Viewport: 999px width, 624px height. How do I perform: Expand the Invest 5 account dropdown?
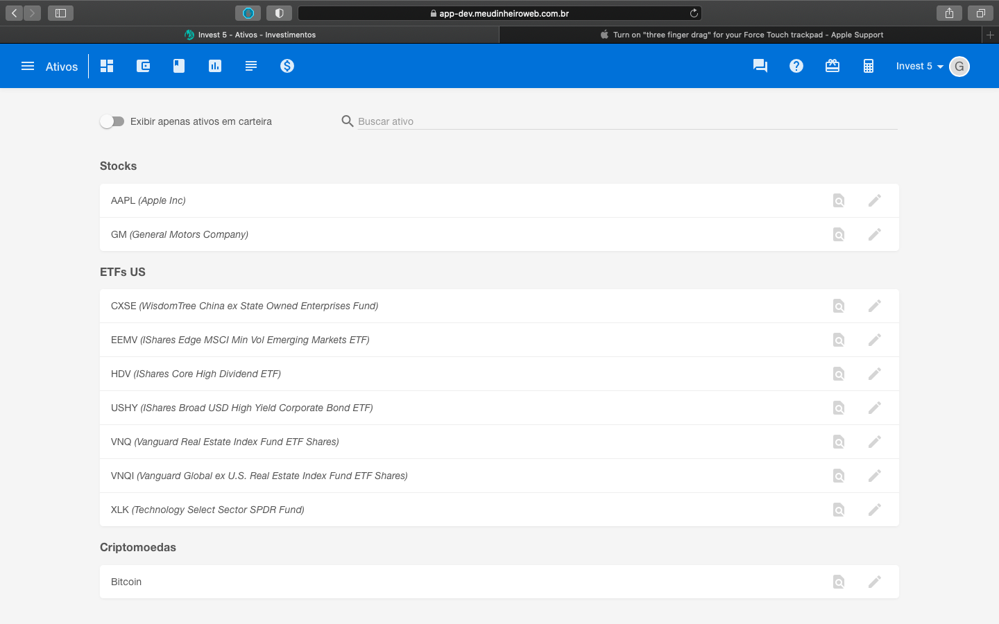pyautogui.click(x=919, y=66)
